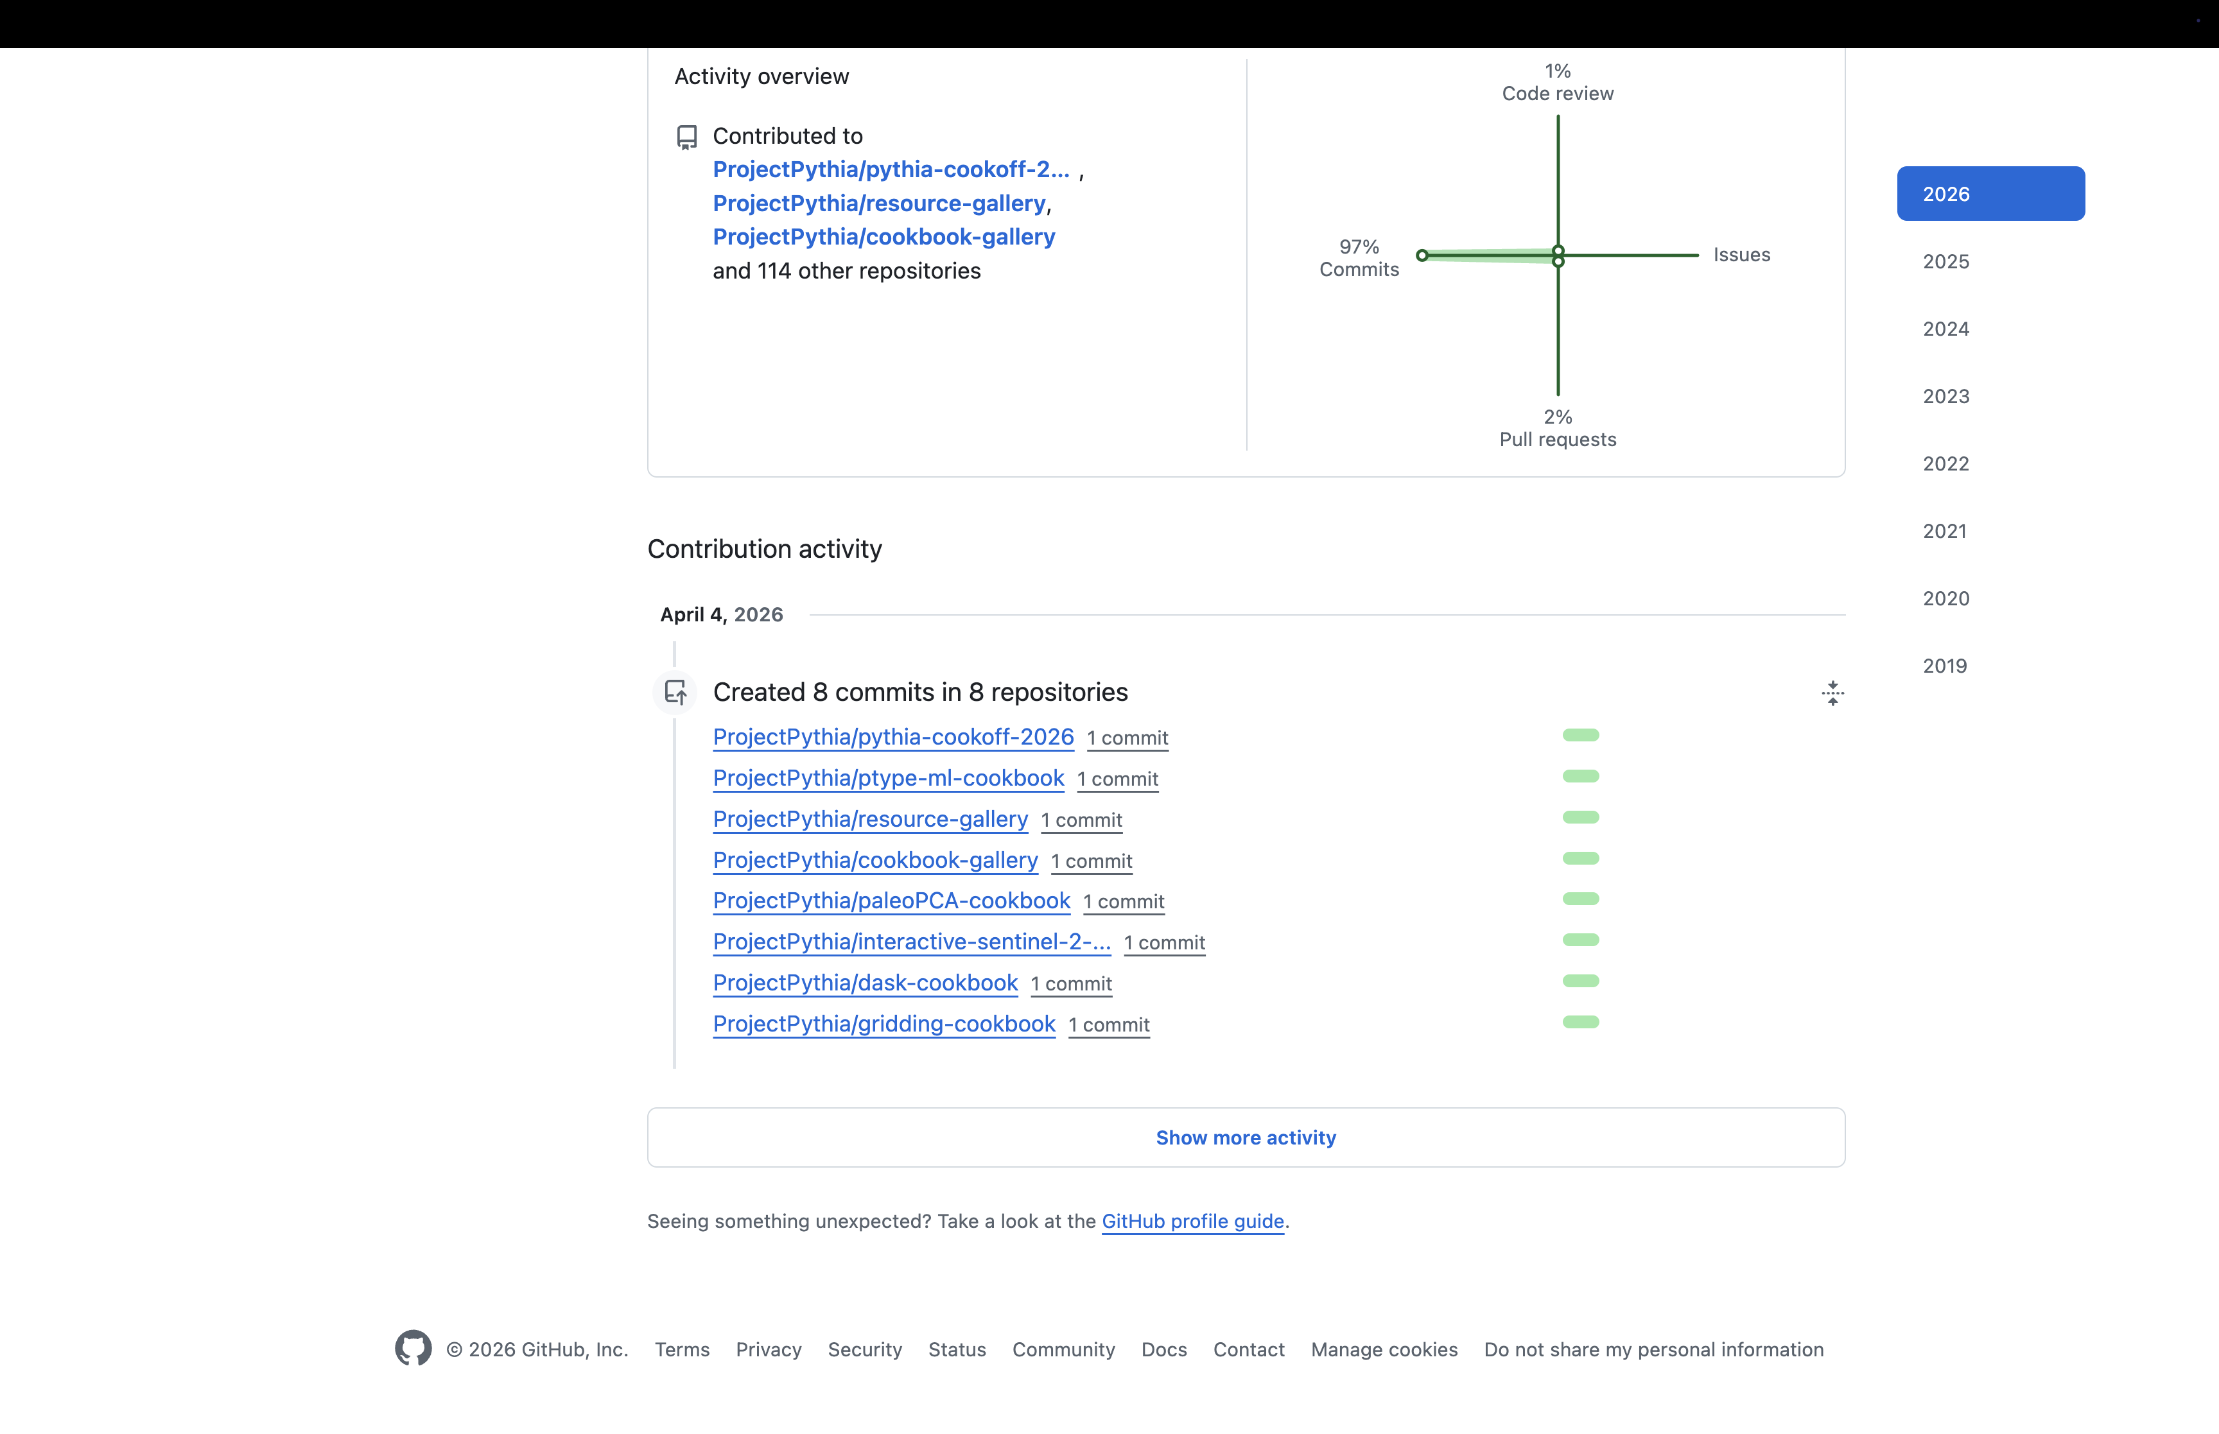Select year 2023 in the sidebar
This screenshot has width=2219, height=1434.
pyautogui.click(x=1990, y=397)
